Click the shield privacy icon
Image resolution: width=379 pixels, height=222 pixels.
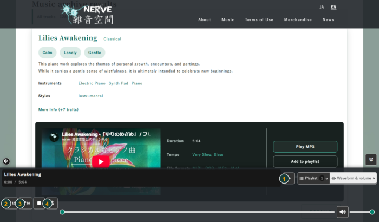6,161
